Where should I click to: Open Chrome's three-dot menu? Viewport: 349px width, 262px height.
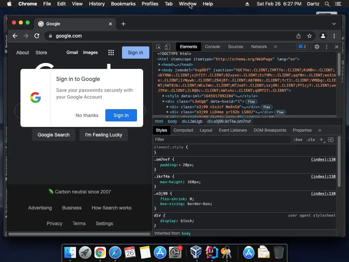pyautogui.click(x=334, y=36)
